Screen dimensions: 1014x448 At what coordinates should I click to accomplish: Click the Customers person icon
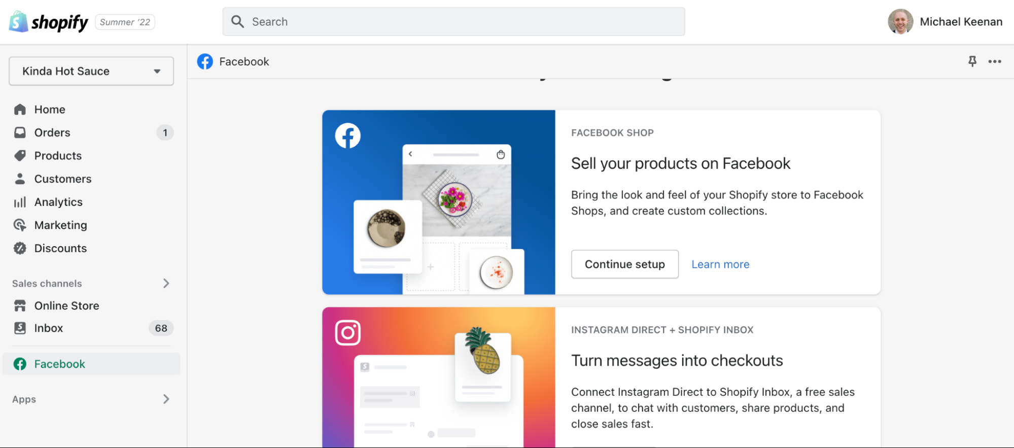(20, 179)
